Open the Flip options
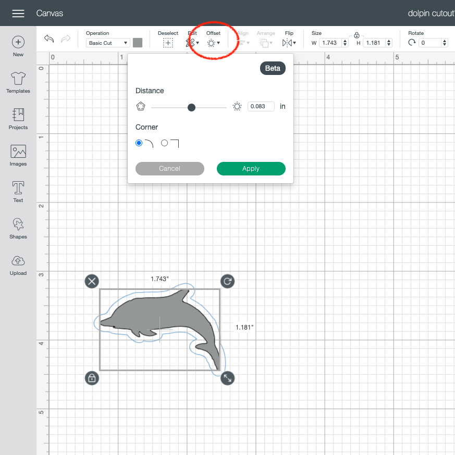455x455 pixels. click(x=289, y=43)
